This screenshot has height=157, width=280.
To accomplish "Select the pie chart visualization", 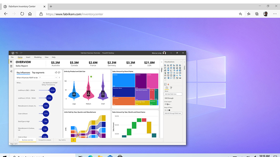I will [x=174, y=70].
